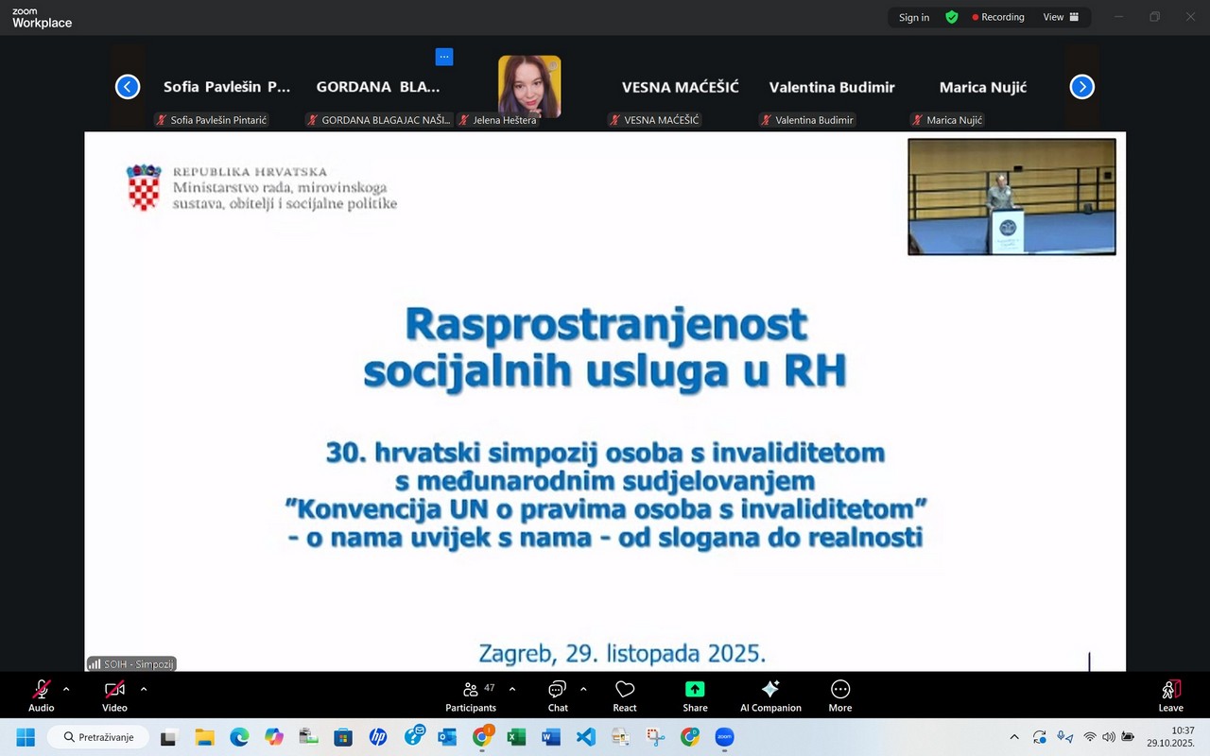The width and height of the screenshot is (1210, 756).
Task: Open the Participants panel
Action: (x=471, y=695)
